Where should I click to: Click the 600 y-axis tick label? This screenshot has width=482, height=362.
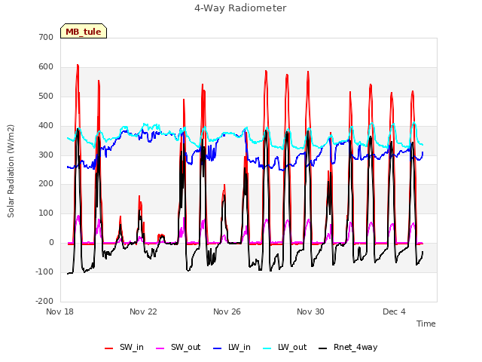click(46, 66)
